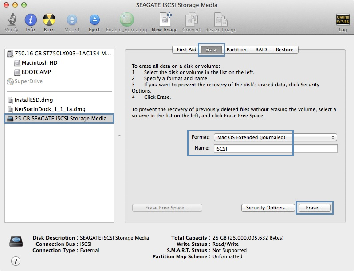Click the Macintosh HD volume icon
Image resolution: width=354 pixels, height=271 pixels.
point(17,63)
